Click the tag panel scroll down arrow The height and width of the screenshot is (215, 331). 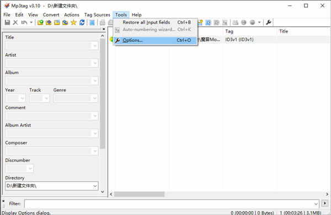pyautogui.click(x=103, y=191)
